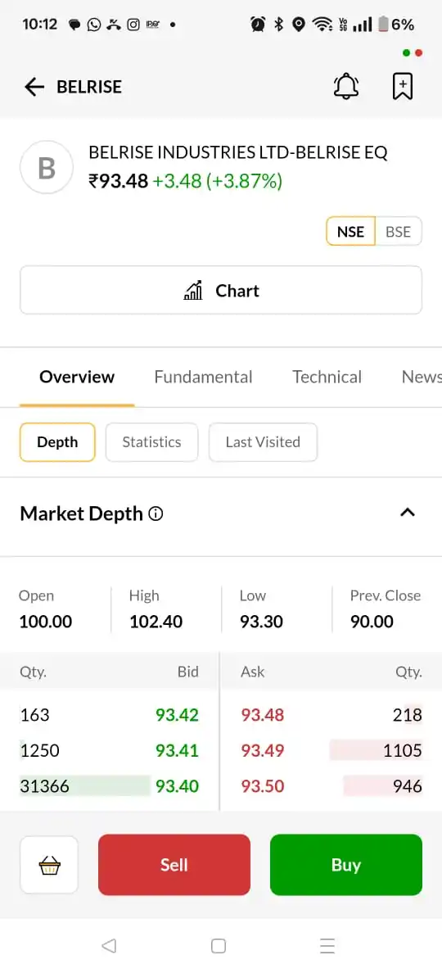
Task: Tap the Low value 93.30
Action: click(262, 622)
